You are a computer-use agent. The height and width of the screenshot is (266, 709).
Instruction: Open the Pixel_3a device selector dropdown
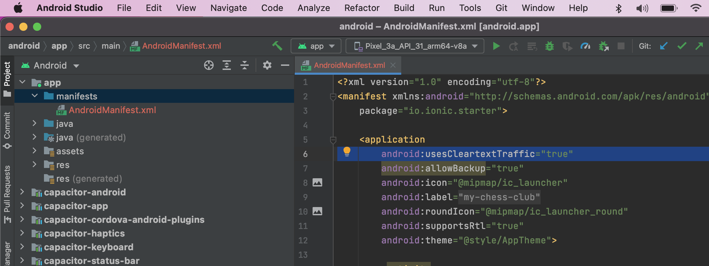[x=415, y=46]
